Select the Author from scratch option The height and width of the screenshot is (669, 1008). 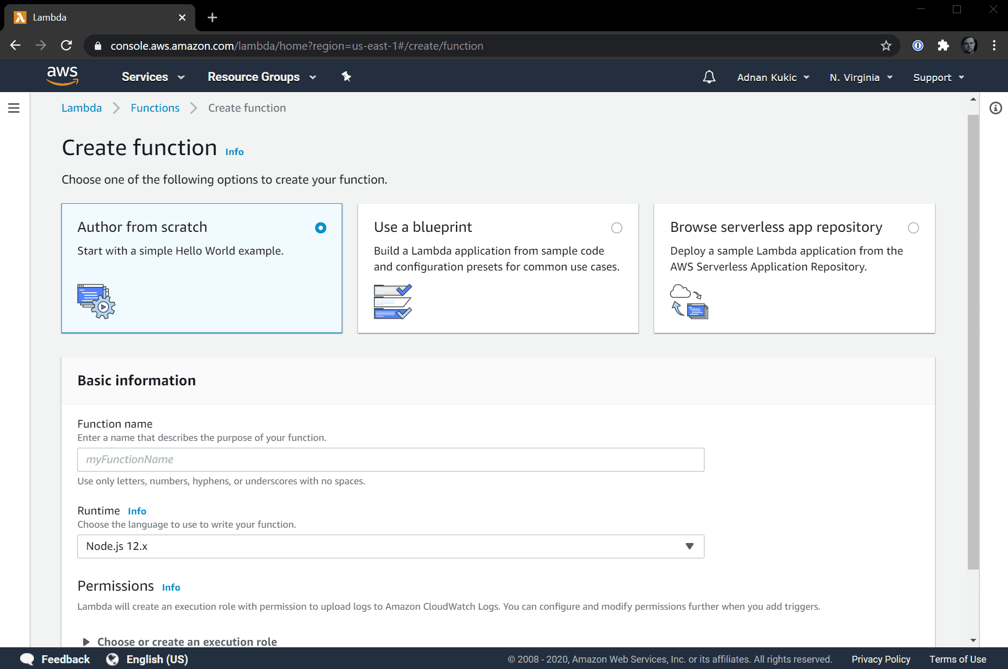[x=320, y=228]
